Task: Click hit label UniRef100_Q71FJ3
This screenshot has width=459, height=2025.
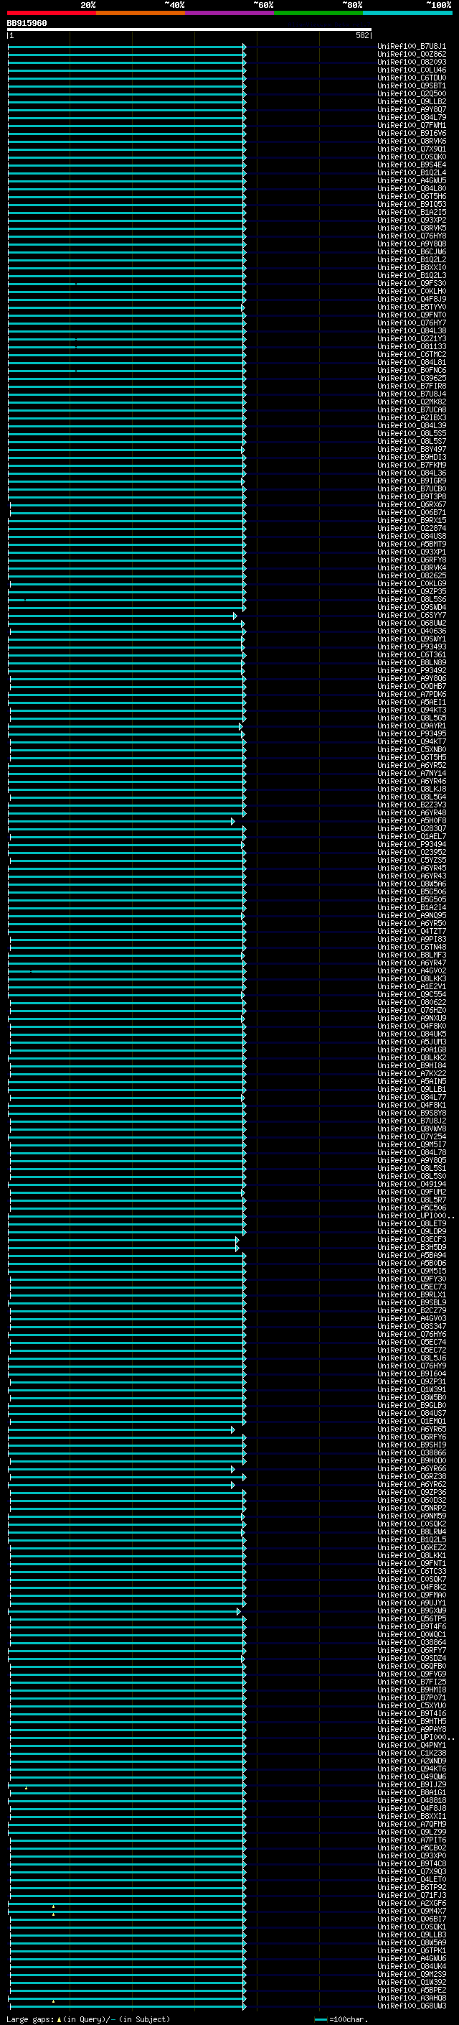Action: [412, 1895]
